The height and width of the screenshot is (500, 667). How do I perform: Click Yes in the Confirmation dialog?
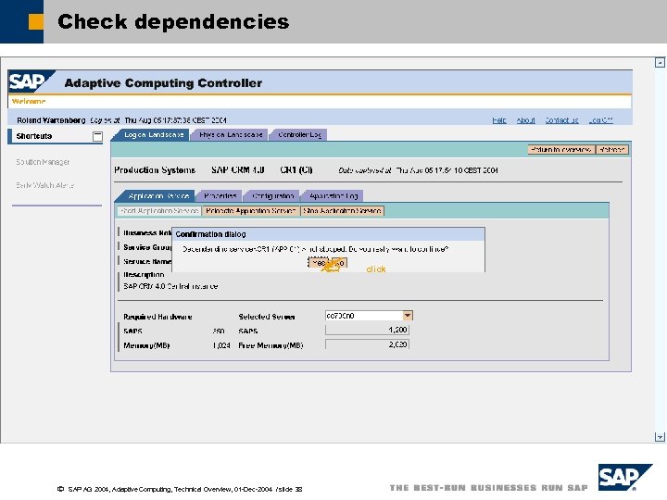point(319,263)
